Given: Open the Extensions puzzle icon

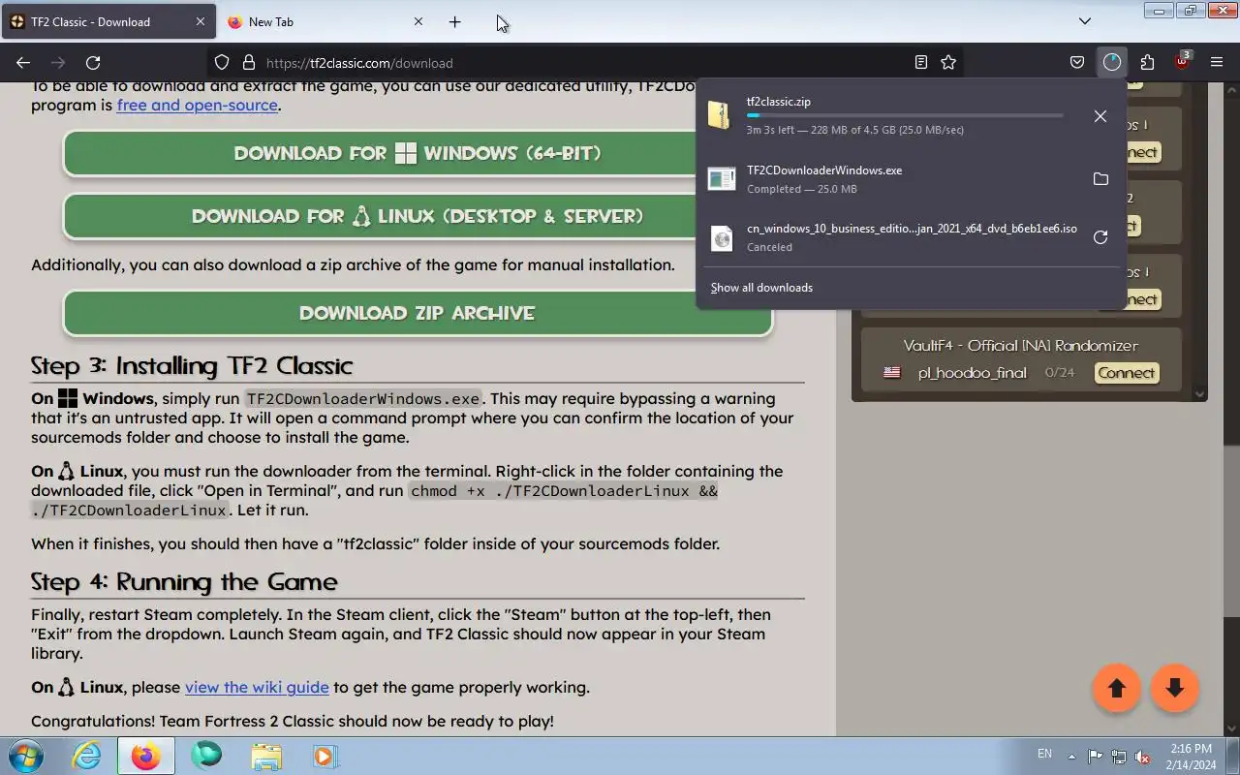Looking at the screenshot, I should coord(1147,63).
